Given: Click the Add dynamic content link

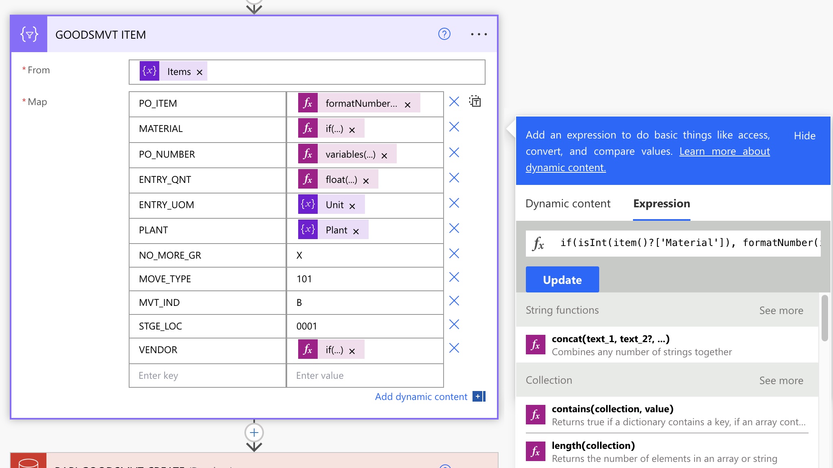Looking at the screenshot, I should [x=421, y=397].
